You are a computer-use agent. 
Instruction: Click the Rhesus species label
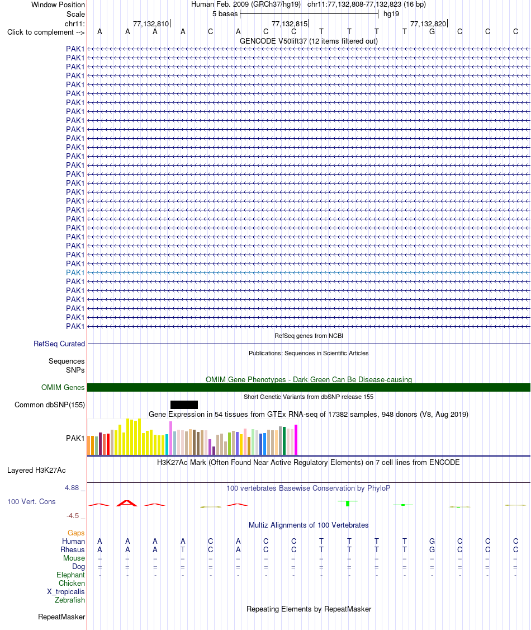tap(73, 549)
